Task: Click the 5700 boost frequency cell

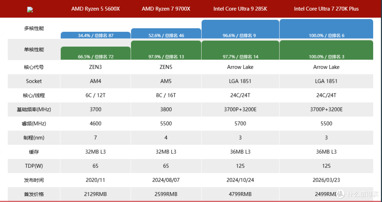Action: coord(240,123)
